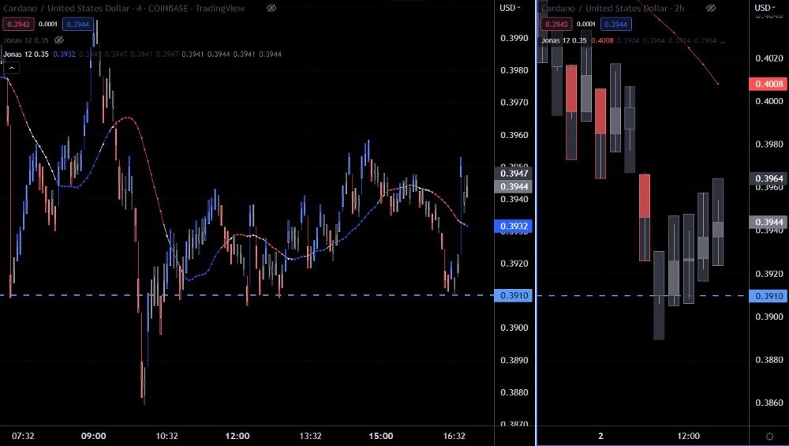This screenshot has width=789, height=446.
Task: Click the blue 0.3910 price label on the left price axis
Action: click(x=514, y=295)
